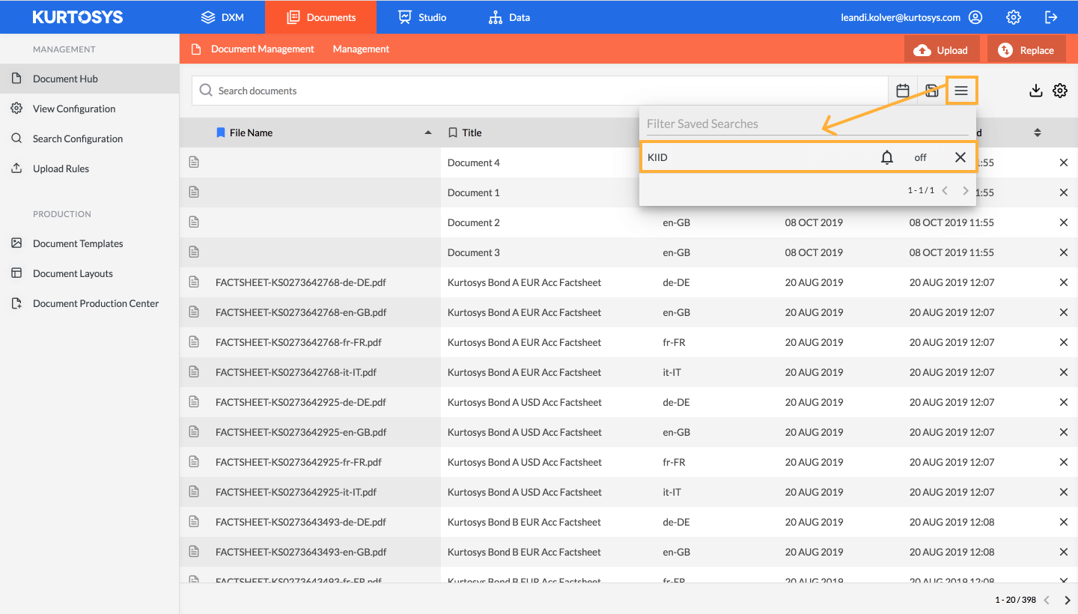Click file icon for FACTSHEET-KS0273642925-de-DE.pdf

pos(194,402)
